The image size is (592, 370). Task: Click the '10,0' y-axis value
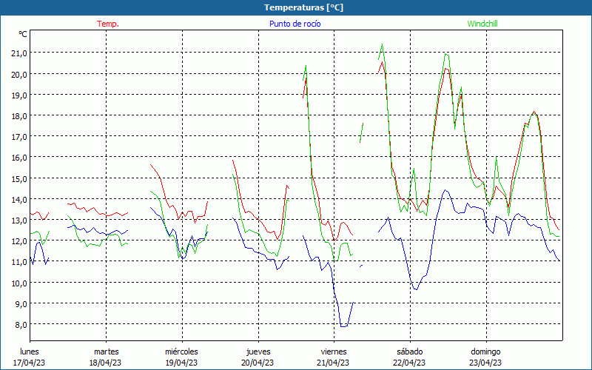coord(19,283)
